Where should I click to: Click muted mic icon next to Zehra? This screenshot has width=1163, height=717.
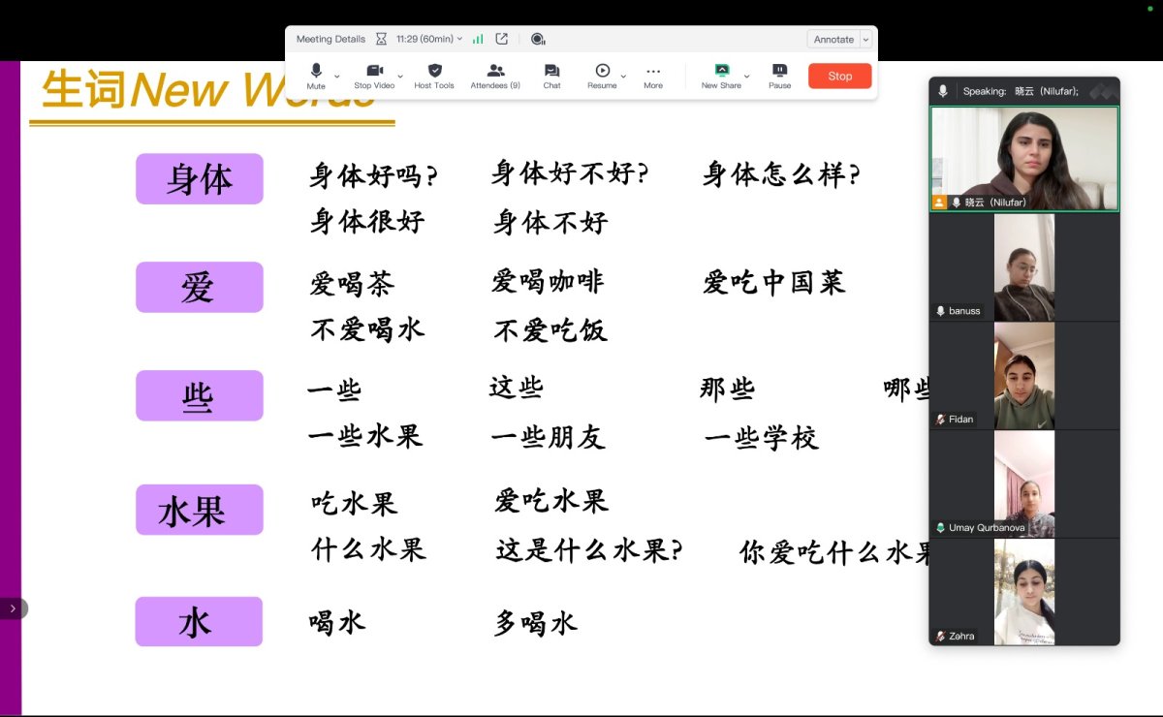(940, 637)
